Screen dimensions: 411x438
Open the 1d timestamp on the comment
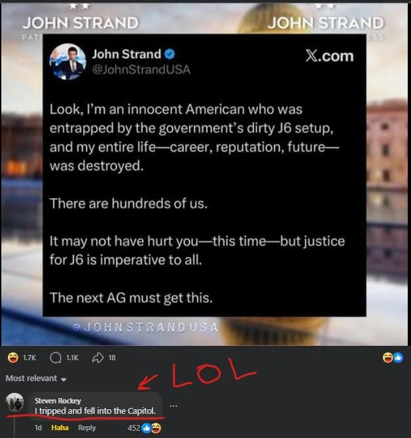point(38,428)
